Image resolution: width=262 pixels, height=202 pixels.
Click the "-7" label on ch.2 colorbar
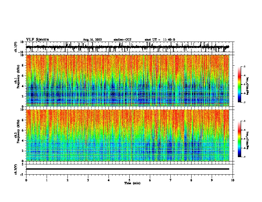pos(244,157)
